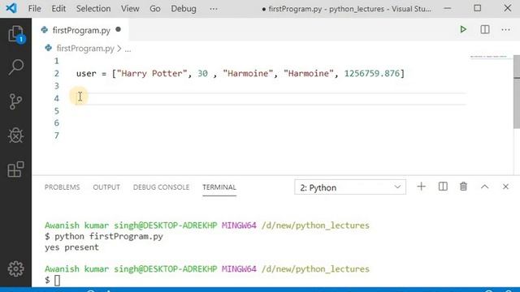This screenshot has height=292, width=520.
Task: Click the editor vertical scrollbar
Action: pyautogui.click(x=517, y=92)
